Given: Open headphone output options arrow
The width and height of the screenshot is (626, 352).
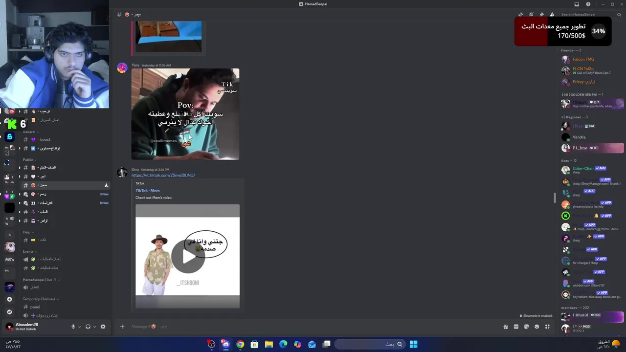Looking at the screenshot, I should (x=94, y=327).
